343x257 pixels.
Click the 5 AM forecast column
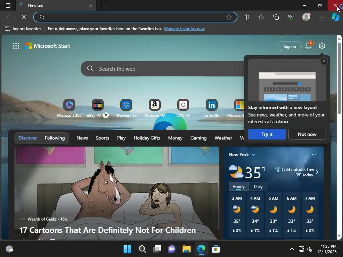273,214
